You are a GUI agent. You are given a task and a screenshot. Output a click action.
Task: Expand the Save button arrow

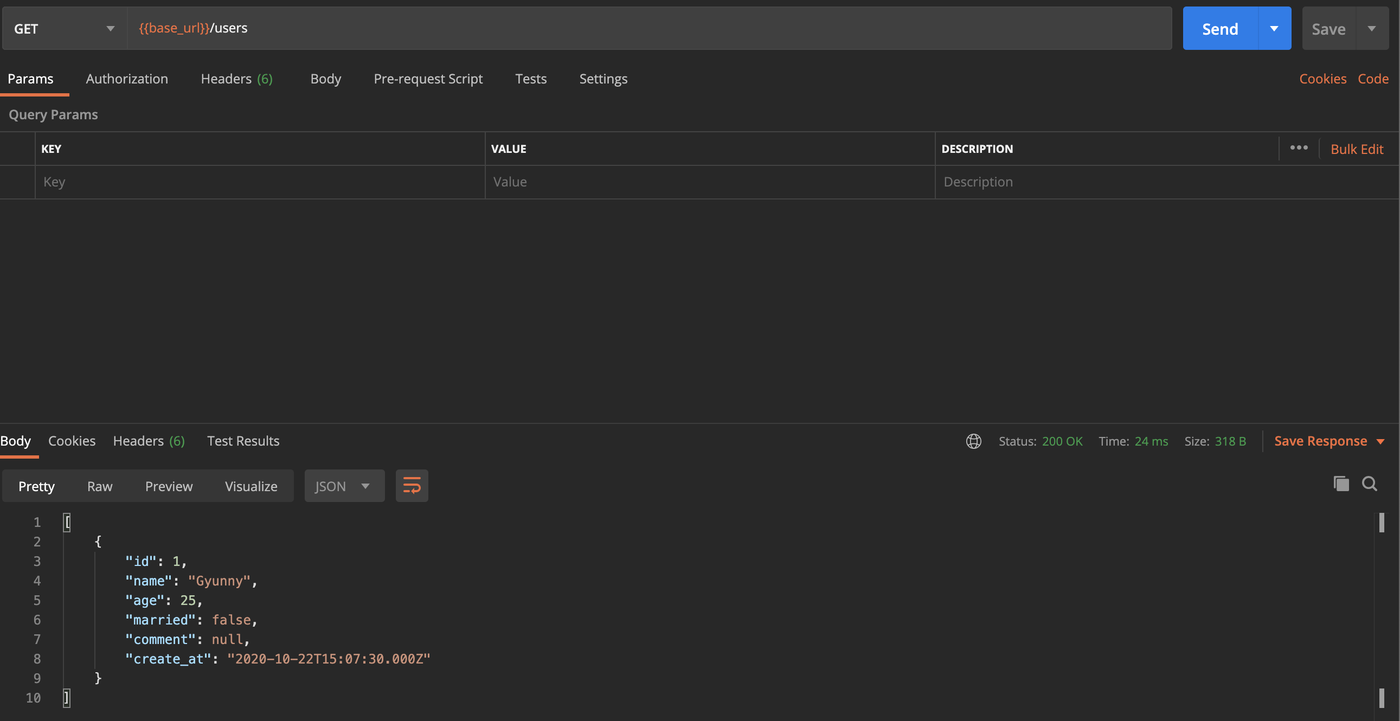click(1371, 28)
